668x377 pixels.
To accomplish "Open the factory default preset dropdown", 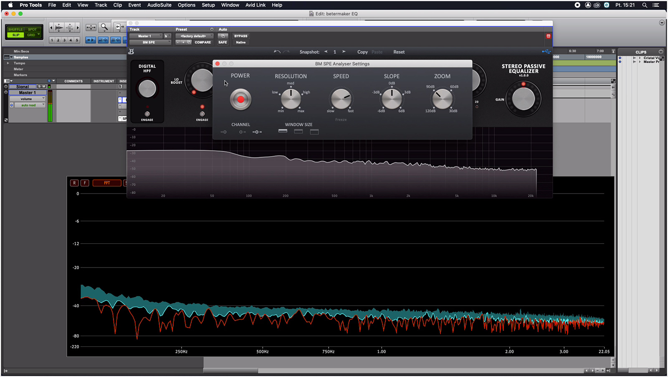I will tap(195, 36).
